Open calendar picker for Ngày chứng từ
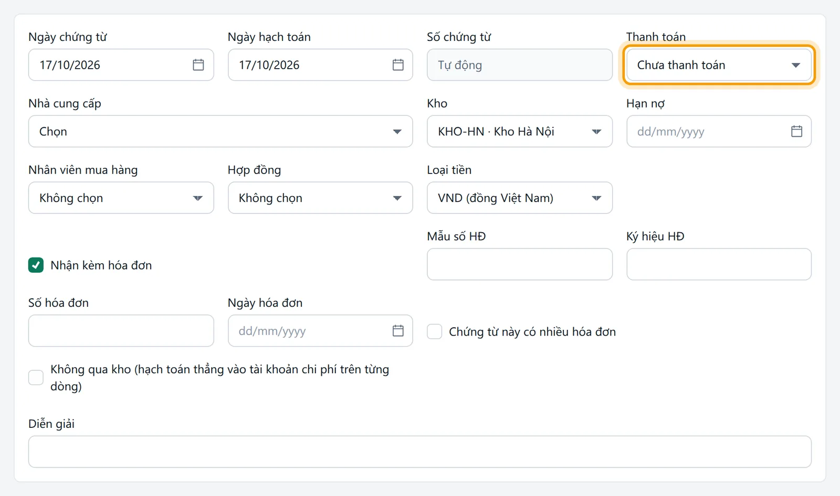 198,65
